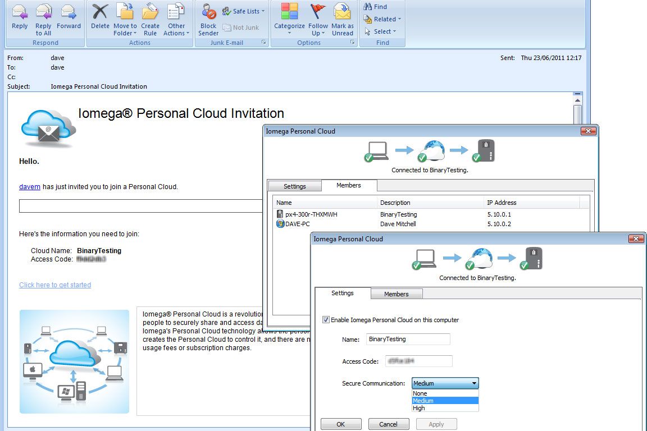Click the 'Click here to get started' link

55,285
